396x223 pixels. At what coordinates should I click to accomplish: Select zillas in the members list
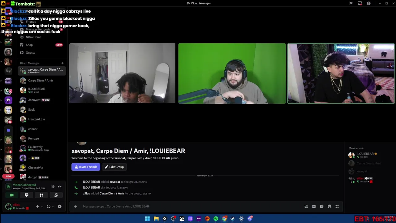coord(370,180)
